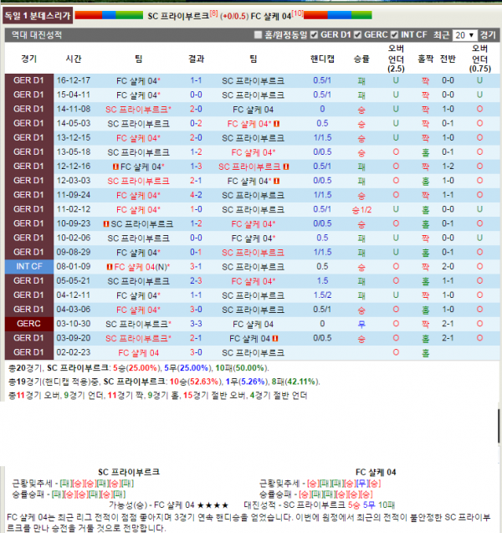
Task: Open the 0-0 result for 15-04-11 match
Action: tap(196, 95)
